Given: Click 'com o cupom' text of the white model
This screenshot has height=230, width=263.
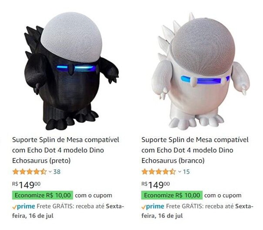Looking at the screenshot, I should (223, 195).
